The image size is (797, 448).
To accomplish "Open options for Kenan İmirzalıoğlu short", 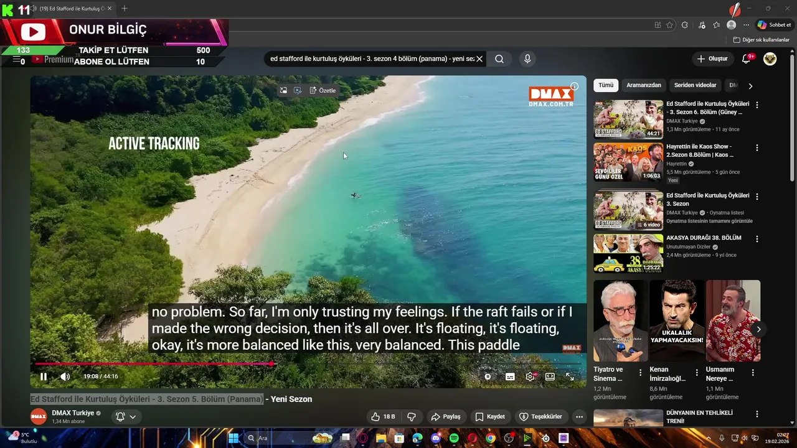I will [697, 373].
